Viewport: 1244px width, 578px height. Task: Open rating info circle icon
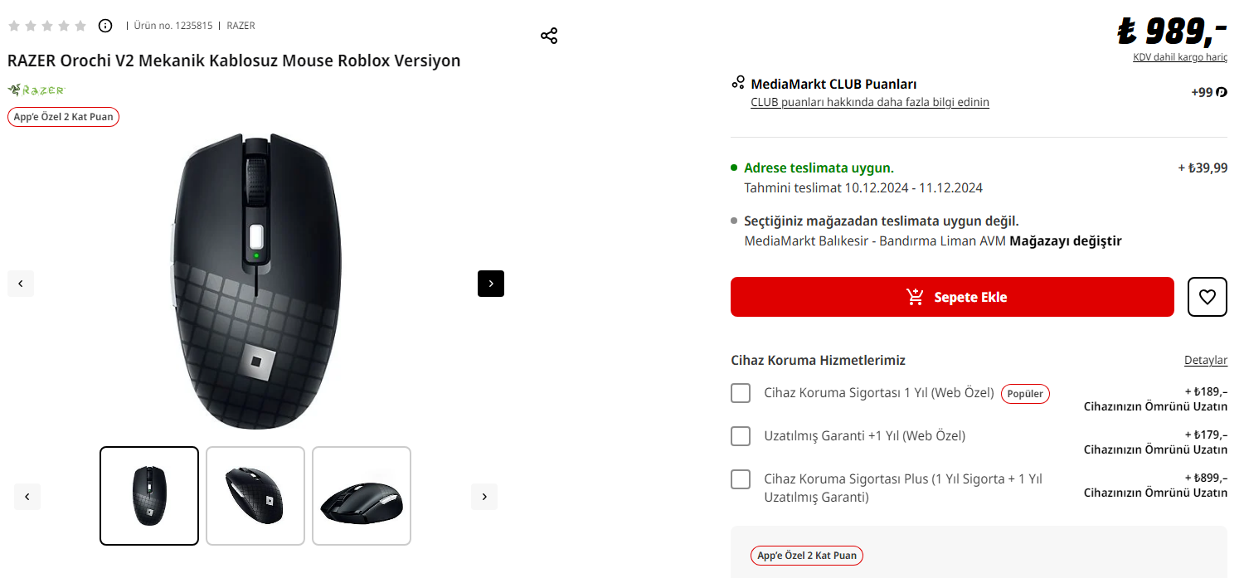pos(105,26)
